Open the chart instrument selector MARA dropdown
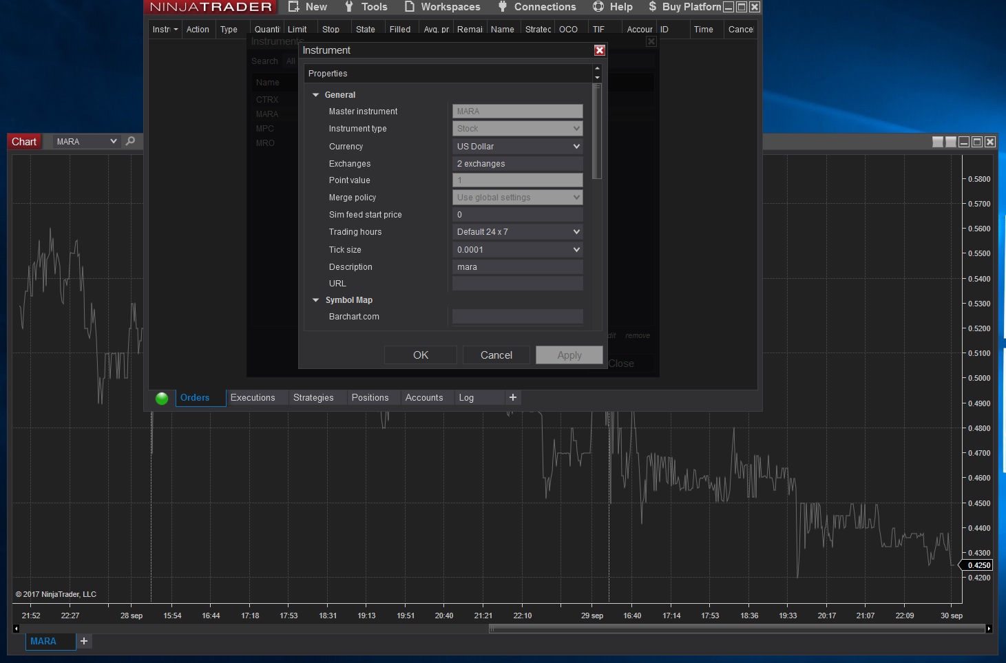Viewport: 1006px width, 663px height. click(87, 141)
